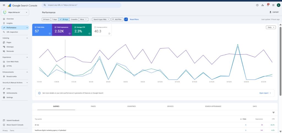Viewport: 282px width, 133px height.
Task: Enable the Average position metric
Action: coord(95,27)
